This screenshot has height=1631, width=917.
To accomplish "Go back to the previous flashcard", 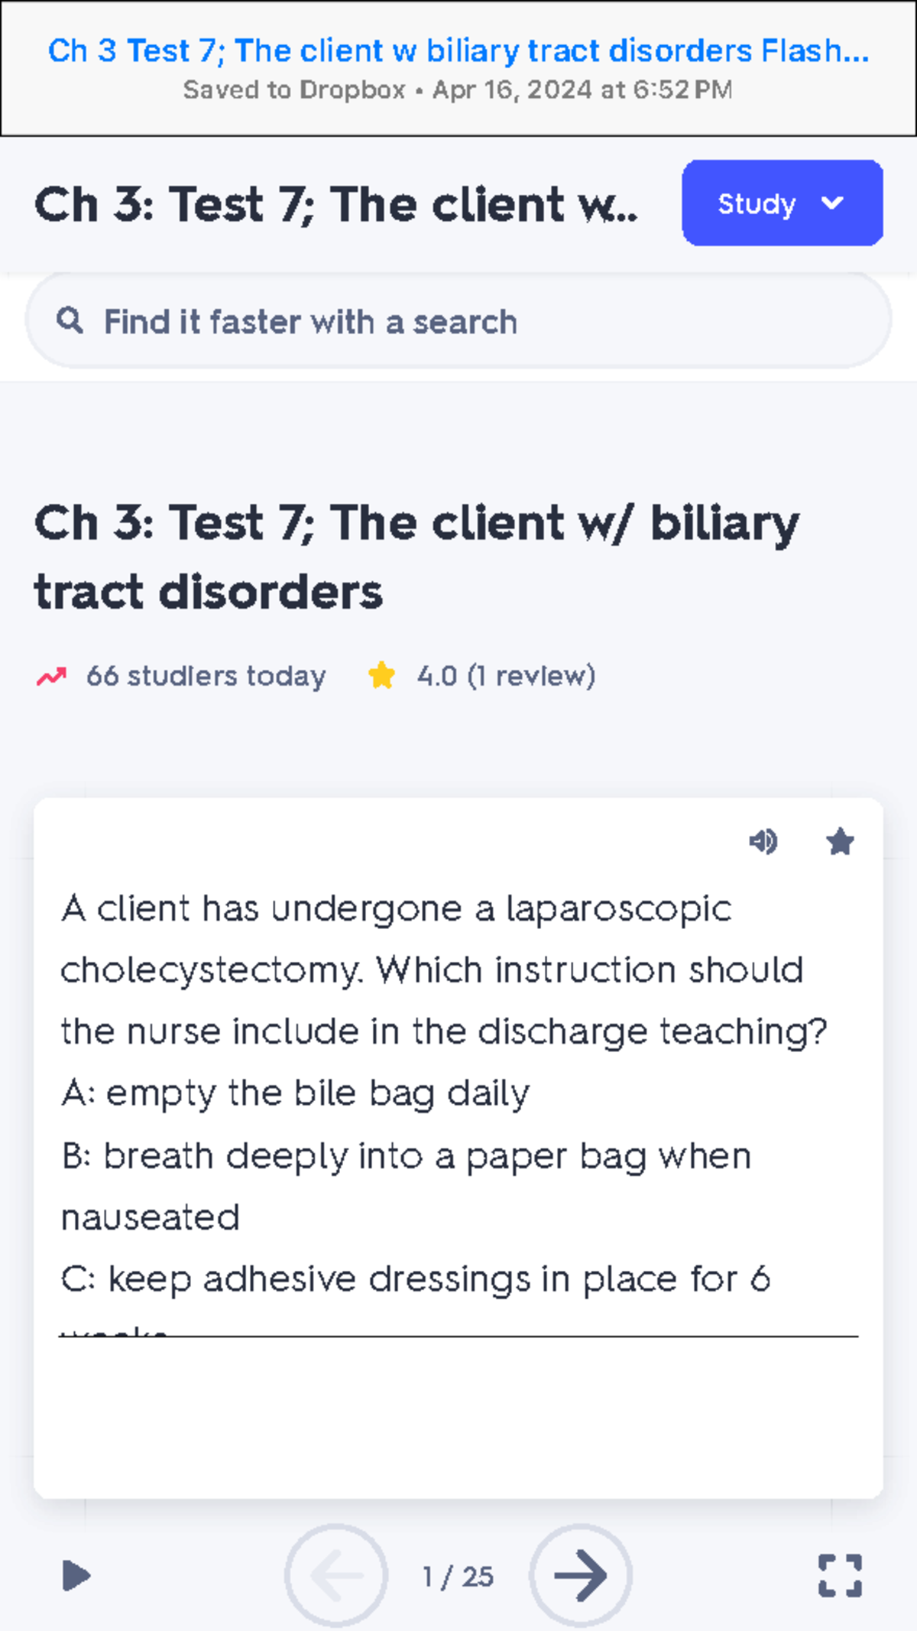I will pos(336,1574).
